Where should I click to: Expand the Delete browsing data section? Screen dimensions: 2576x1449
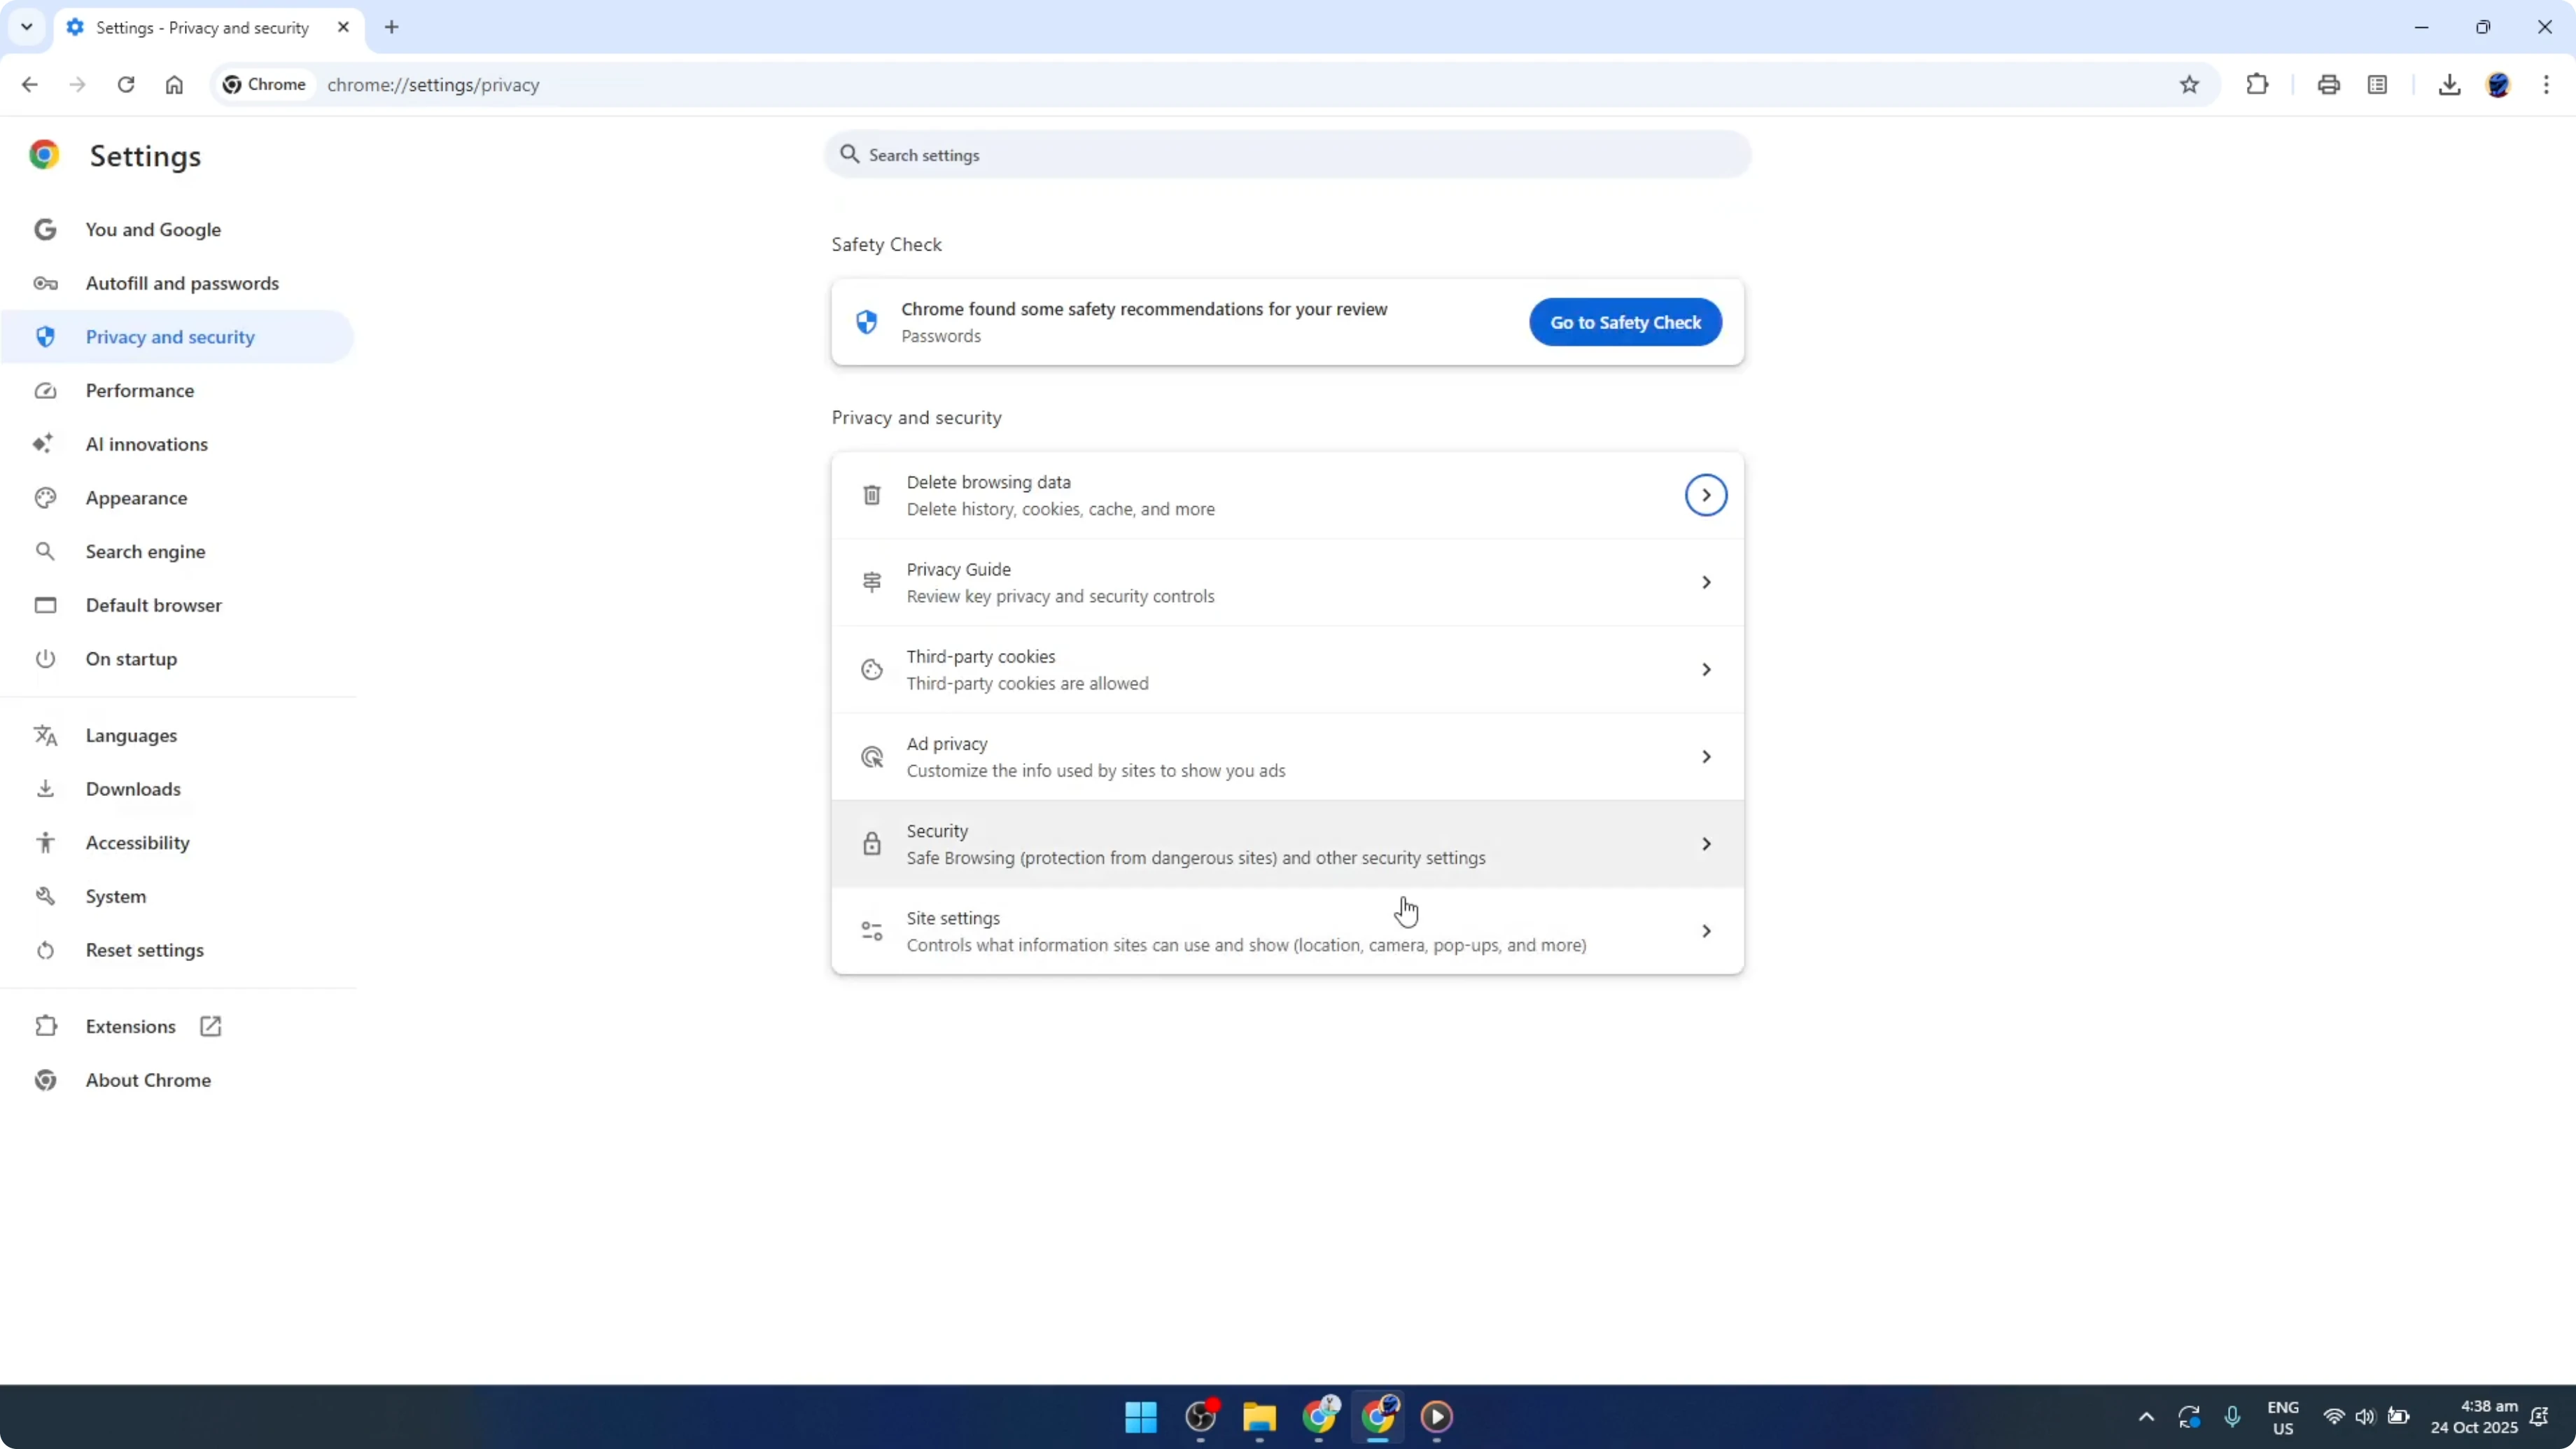(1705, 494)
